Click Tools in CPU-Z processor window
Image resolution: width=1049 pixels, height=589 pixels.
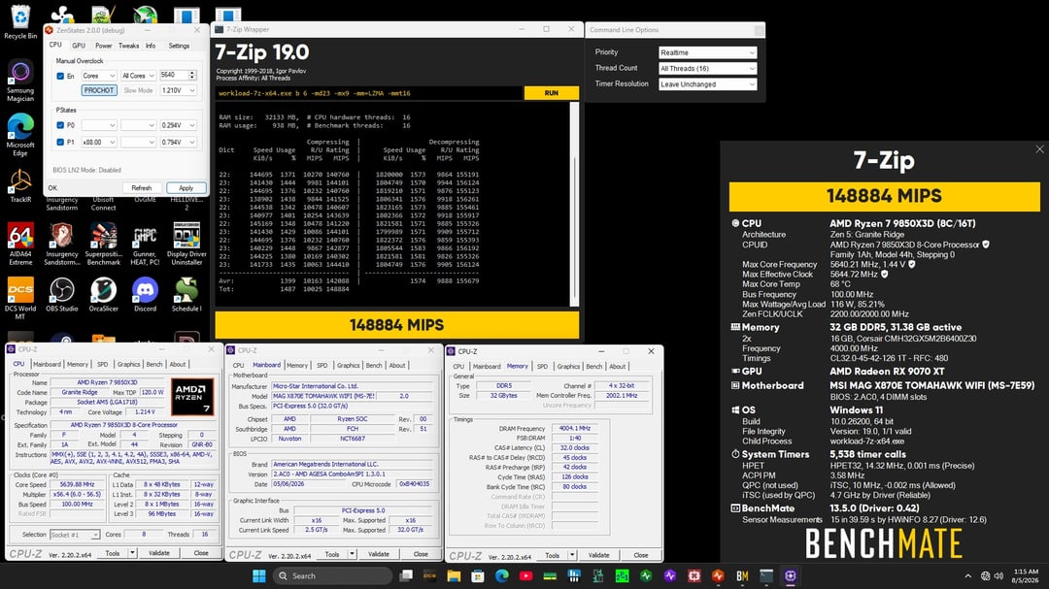click(113, 553)
